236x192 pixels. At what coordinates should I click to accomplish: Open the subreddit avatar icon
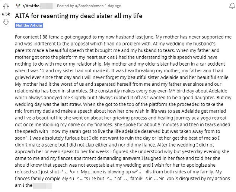18,6
